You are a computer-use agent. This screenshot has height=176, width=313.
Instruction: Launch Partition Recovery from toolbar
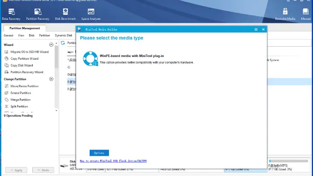(38, 14)
